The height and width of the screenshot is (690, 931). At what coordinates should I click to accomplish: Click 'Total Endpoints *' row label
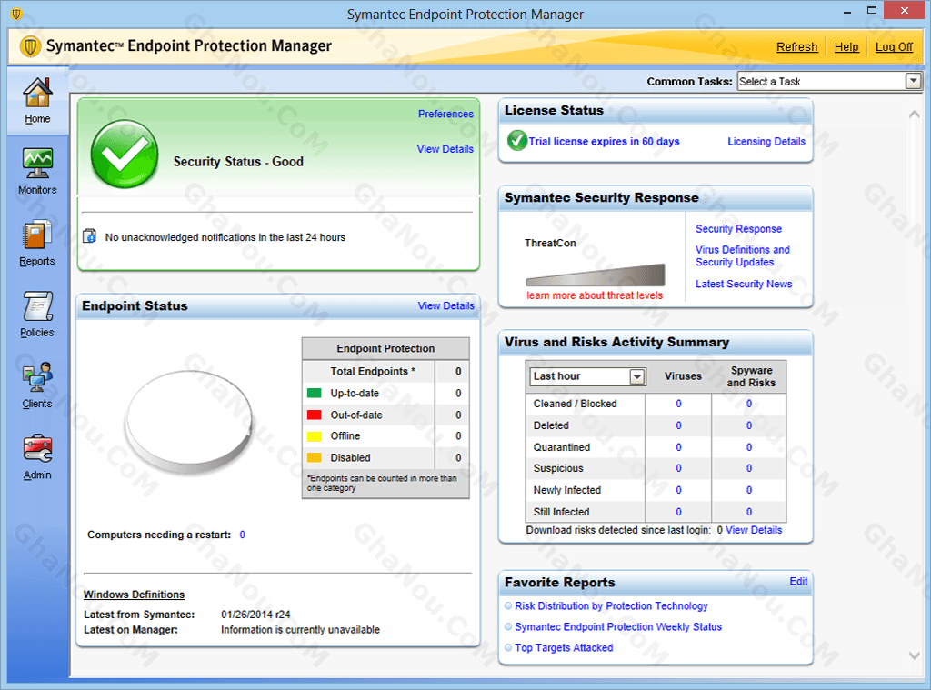[x=372, y=371]
